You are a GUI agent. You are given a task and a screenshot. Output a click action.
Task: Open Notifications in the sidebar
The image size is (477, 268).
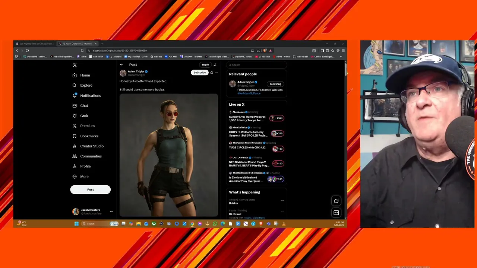86,95
